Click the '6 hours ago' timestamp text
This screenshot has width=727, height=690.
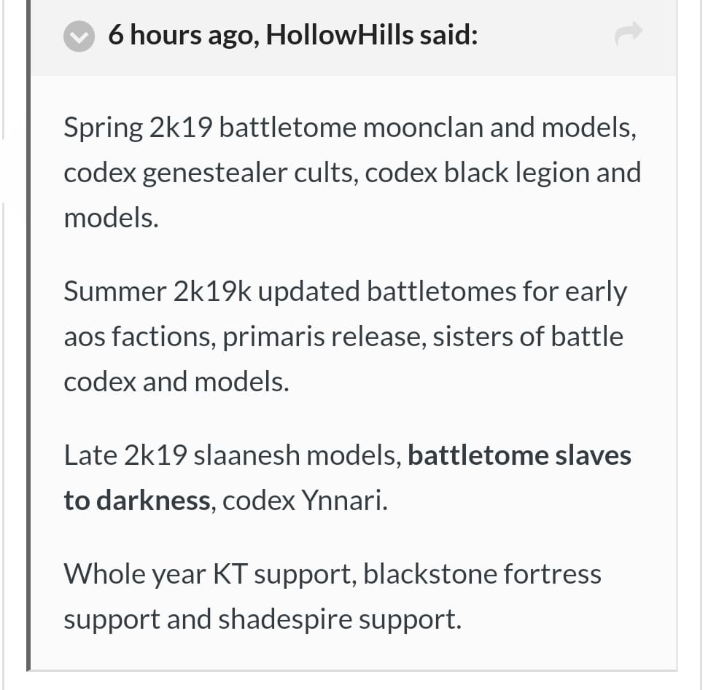pyautogui.click(x=182, y=35)
